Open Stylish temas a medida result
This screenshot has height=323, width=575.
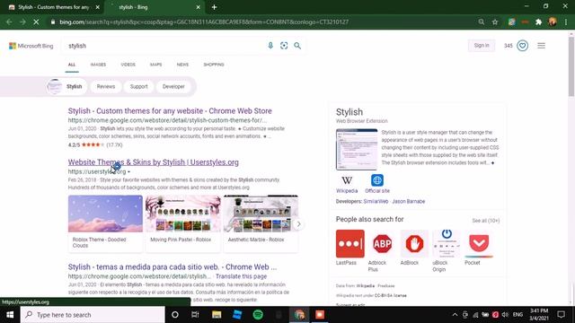click(172, 267)
